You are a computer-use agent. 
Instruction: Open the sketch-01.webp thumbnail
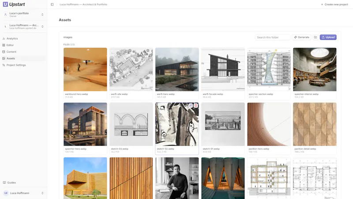[223, 124]
